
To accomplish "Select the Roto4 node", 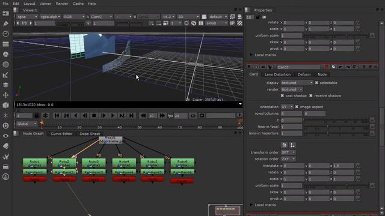I will 124,163.
